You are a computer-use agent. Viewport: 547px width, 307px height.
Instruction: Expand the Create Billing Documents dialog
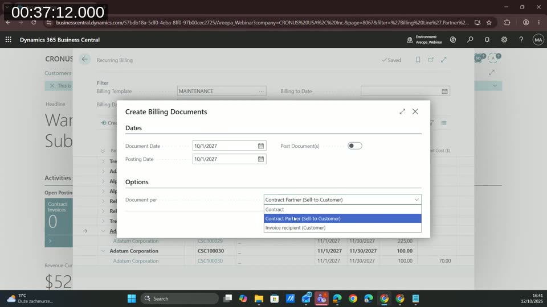click(402, 111)
